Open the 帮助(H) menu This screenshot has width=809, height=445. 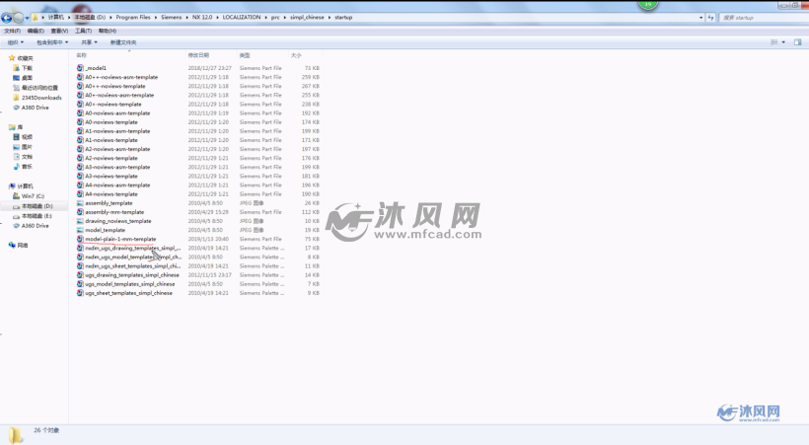point(108,31)
